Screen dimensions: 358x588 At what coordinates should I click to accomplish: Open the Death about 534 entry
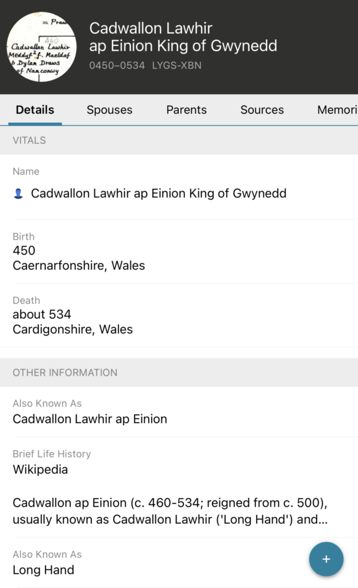click(72, 322)
